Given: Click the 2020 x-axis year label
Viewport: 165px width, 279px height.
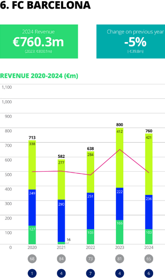Looking at the screenshot, I should click(32, 248).
